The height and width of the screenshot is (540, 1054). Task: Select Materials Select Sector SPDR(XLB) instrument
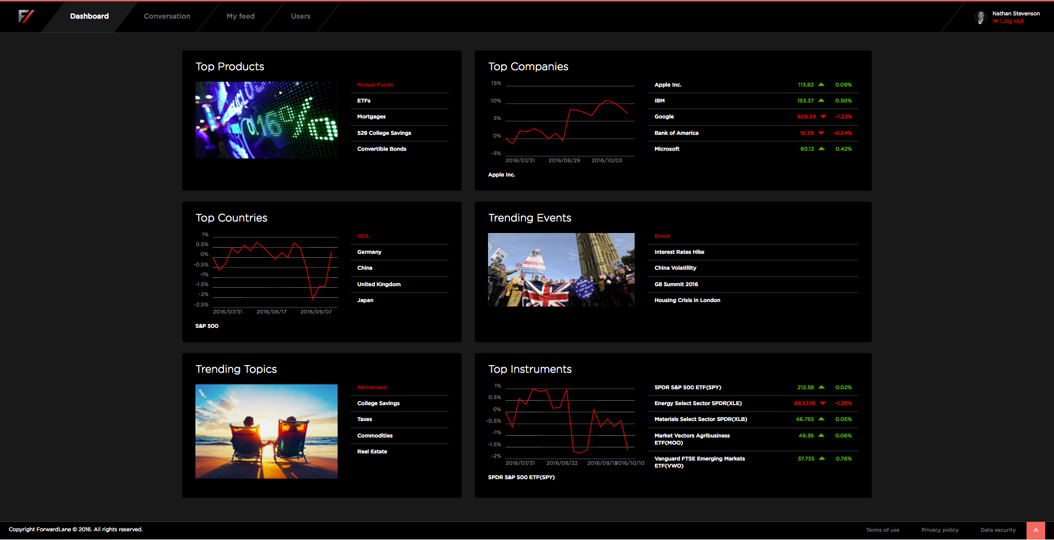coord(753,419)
